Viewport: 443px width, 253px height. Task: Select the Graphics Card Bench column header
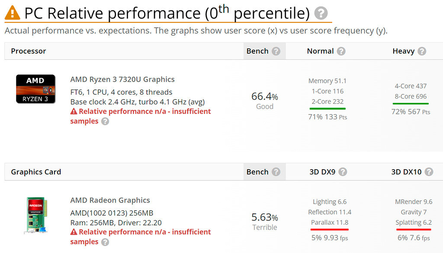[x=264, y=172]
